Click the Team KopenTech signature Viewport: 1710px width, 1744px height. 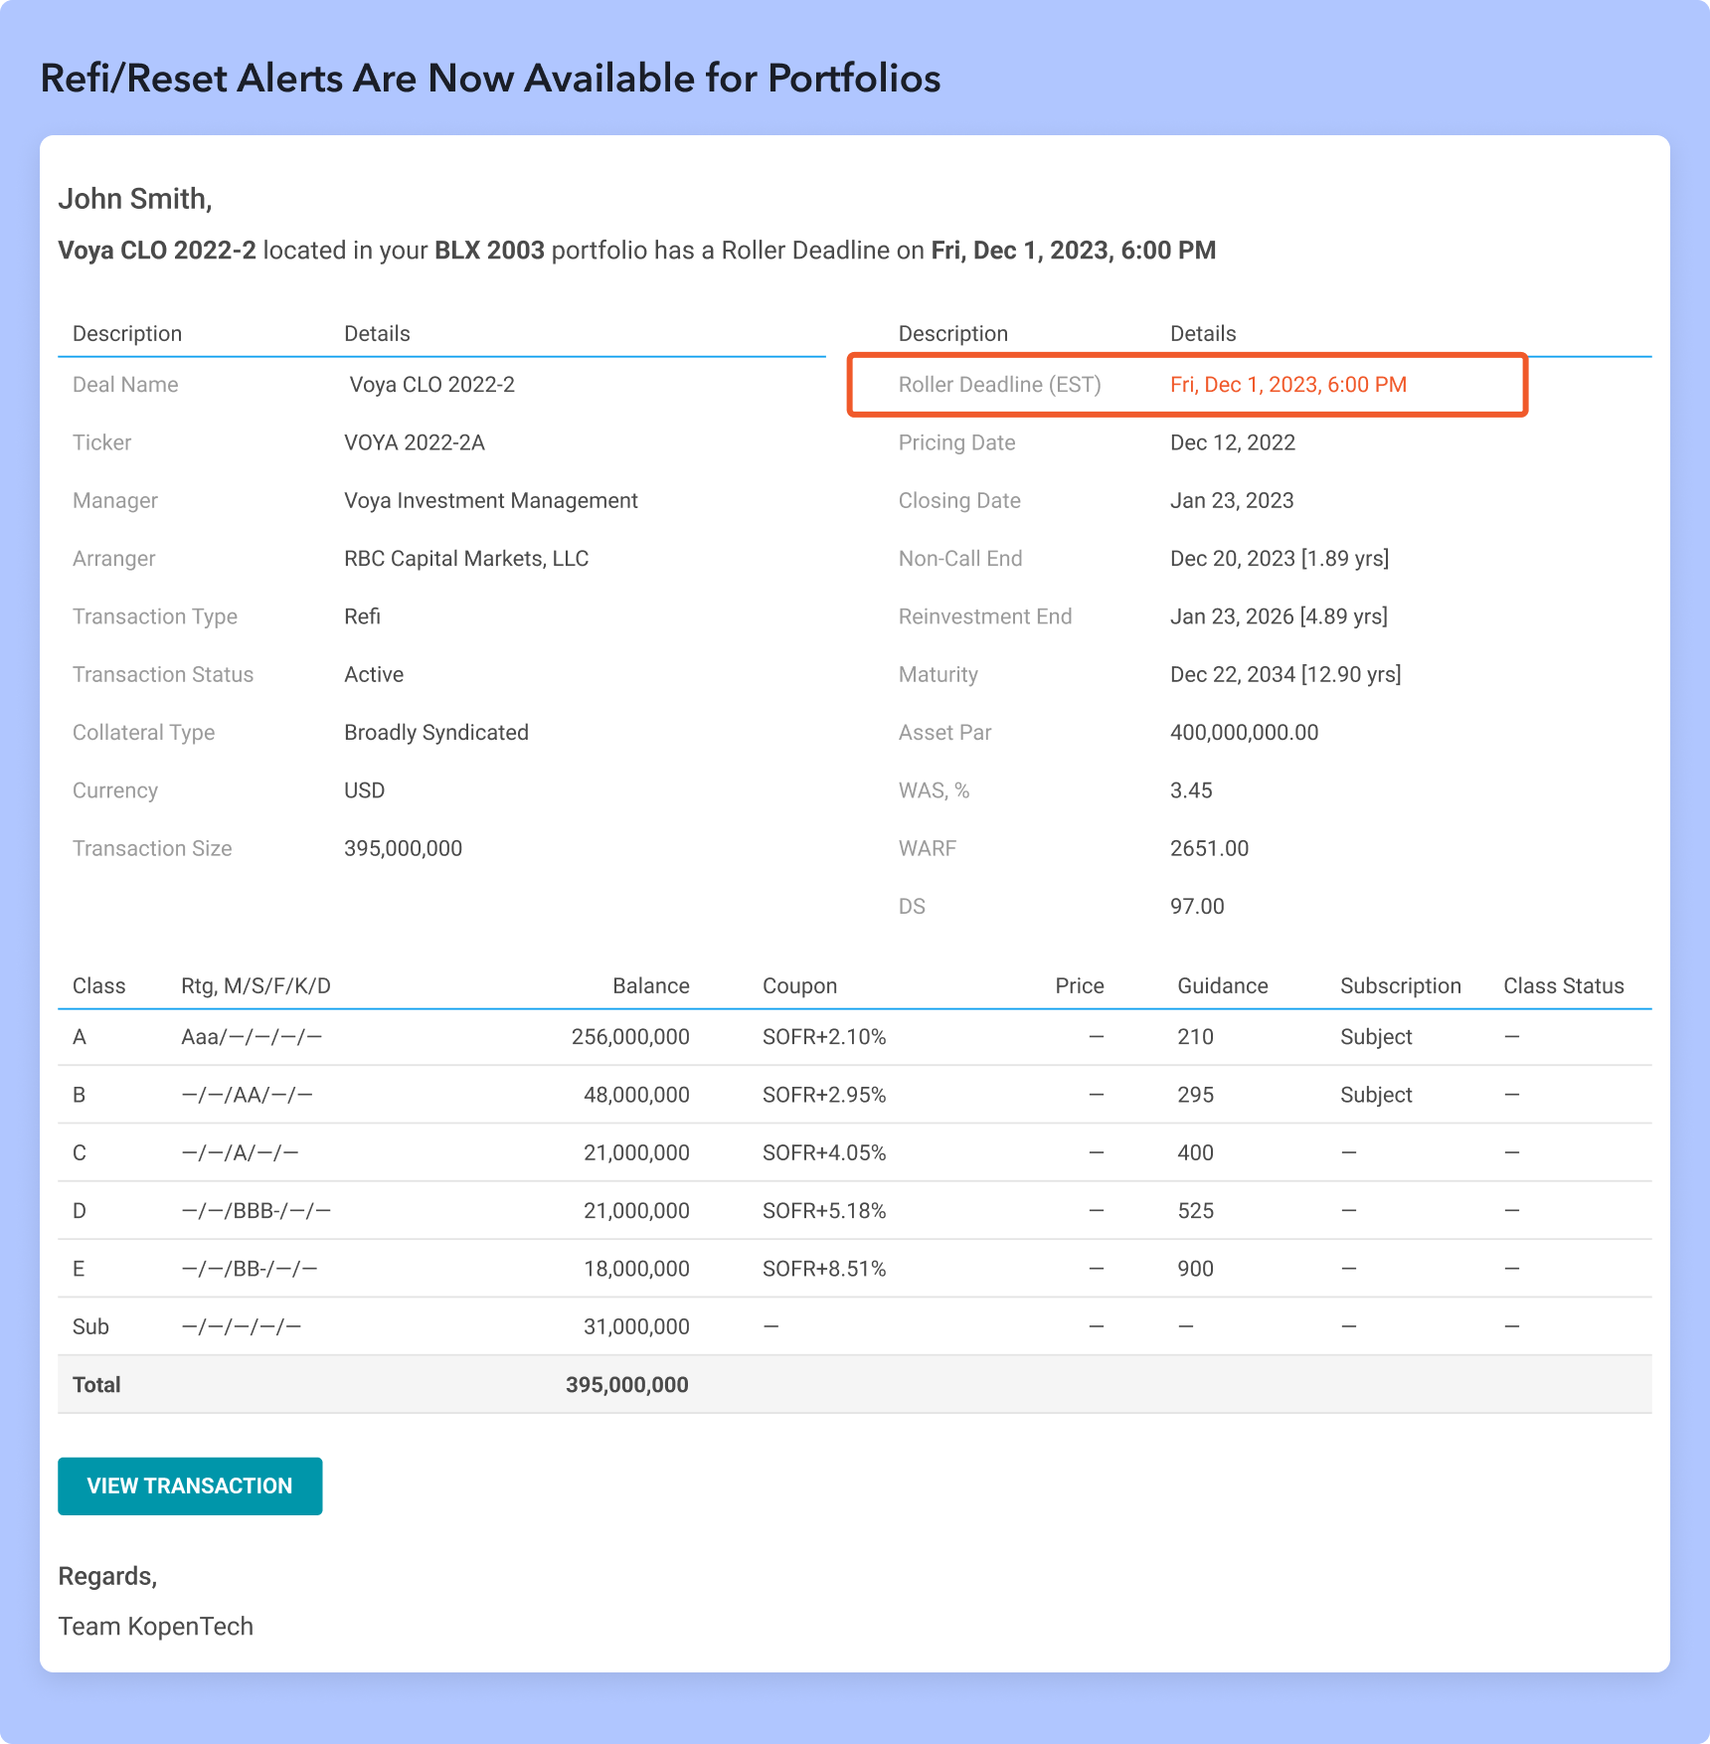(156, 1627)
